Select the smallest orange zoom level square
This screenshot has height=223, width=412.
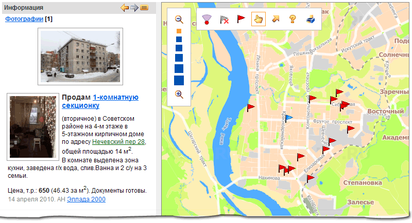179,31
